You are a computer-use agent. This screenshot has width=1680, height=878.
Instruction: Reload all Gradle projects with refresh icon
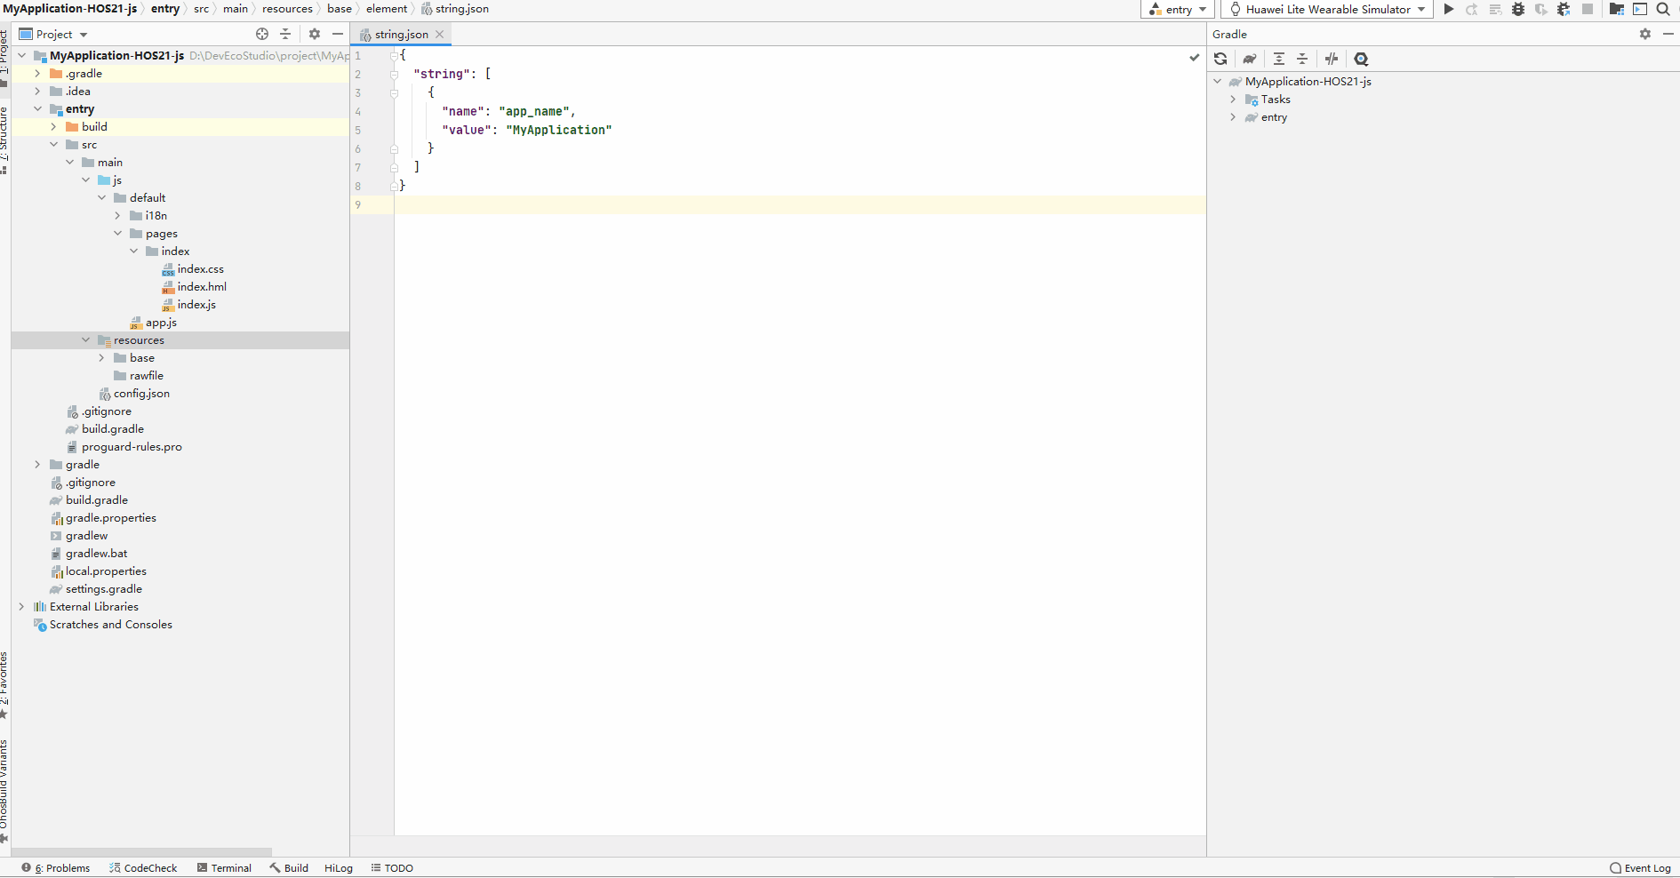pyautogui.click(x=1220, y=59)
